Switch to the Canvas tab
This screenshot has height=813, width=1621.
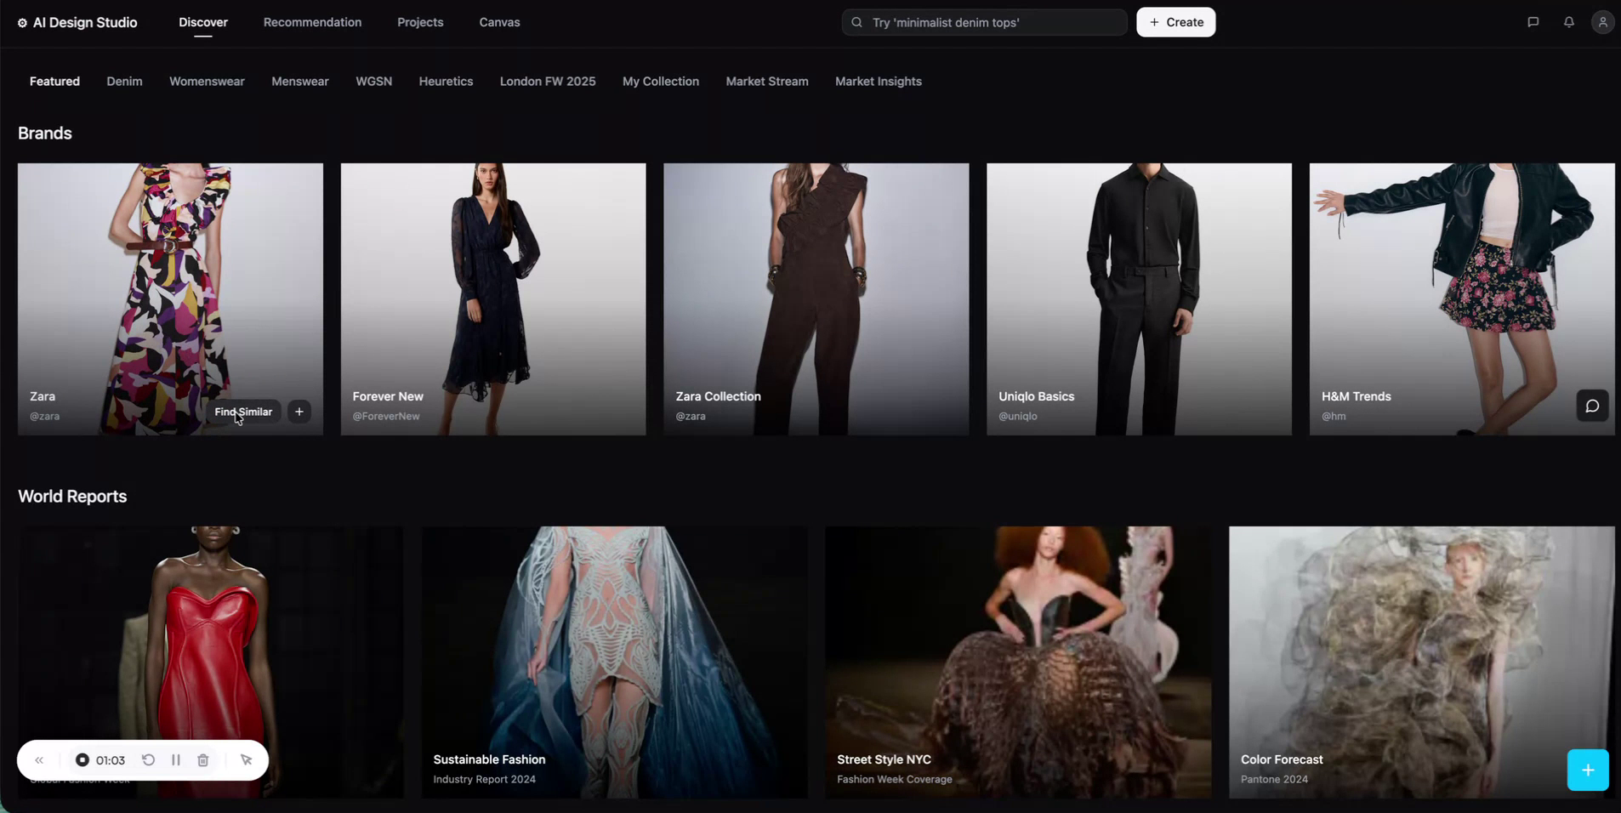pos(499,22)
